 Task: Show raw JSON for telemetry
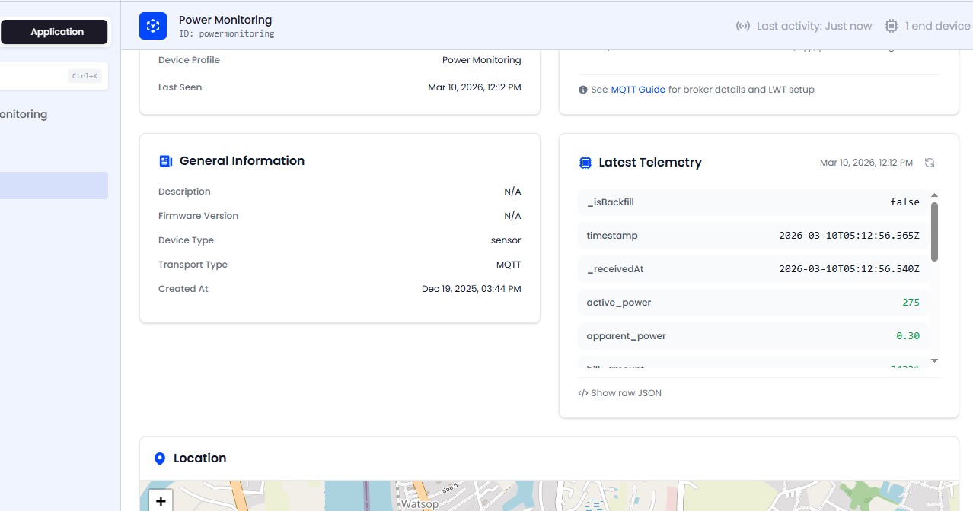[x=620, y=393]
